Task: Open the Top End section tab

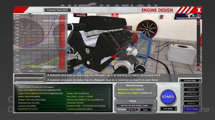Action: tap(191, 89)
